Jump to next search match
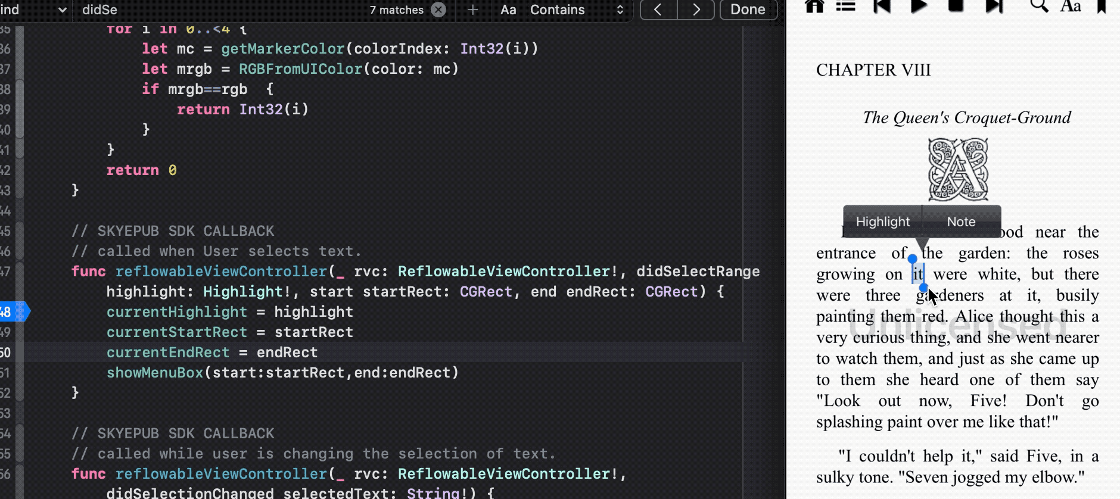The image size is (1120, 499). point(696,10)
